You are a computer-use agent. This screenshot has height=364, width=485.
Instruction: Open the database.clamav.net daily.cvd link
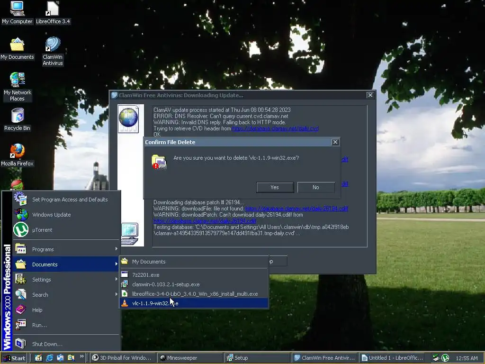(275, 128)
